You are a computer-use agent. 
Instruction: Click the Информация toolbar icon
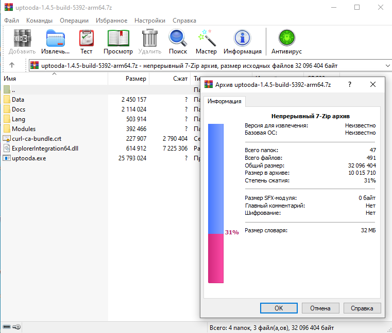coord(242,38)
